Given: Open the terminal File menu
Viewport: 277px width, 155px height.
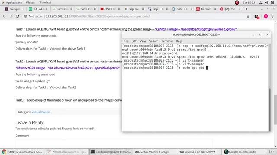Looking at the screenshot, I should pyautogui.click(x=126, y=41).
